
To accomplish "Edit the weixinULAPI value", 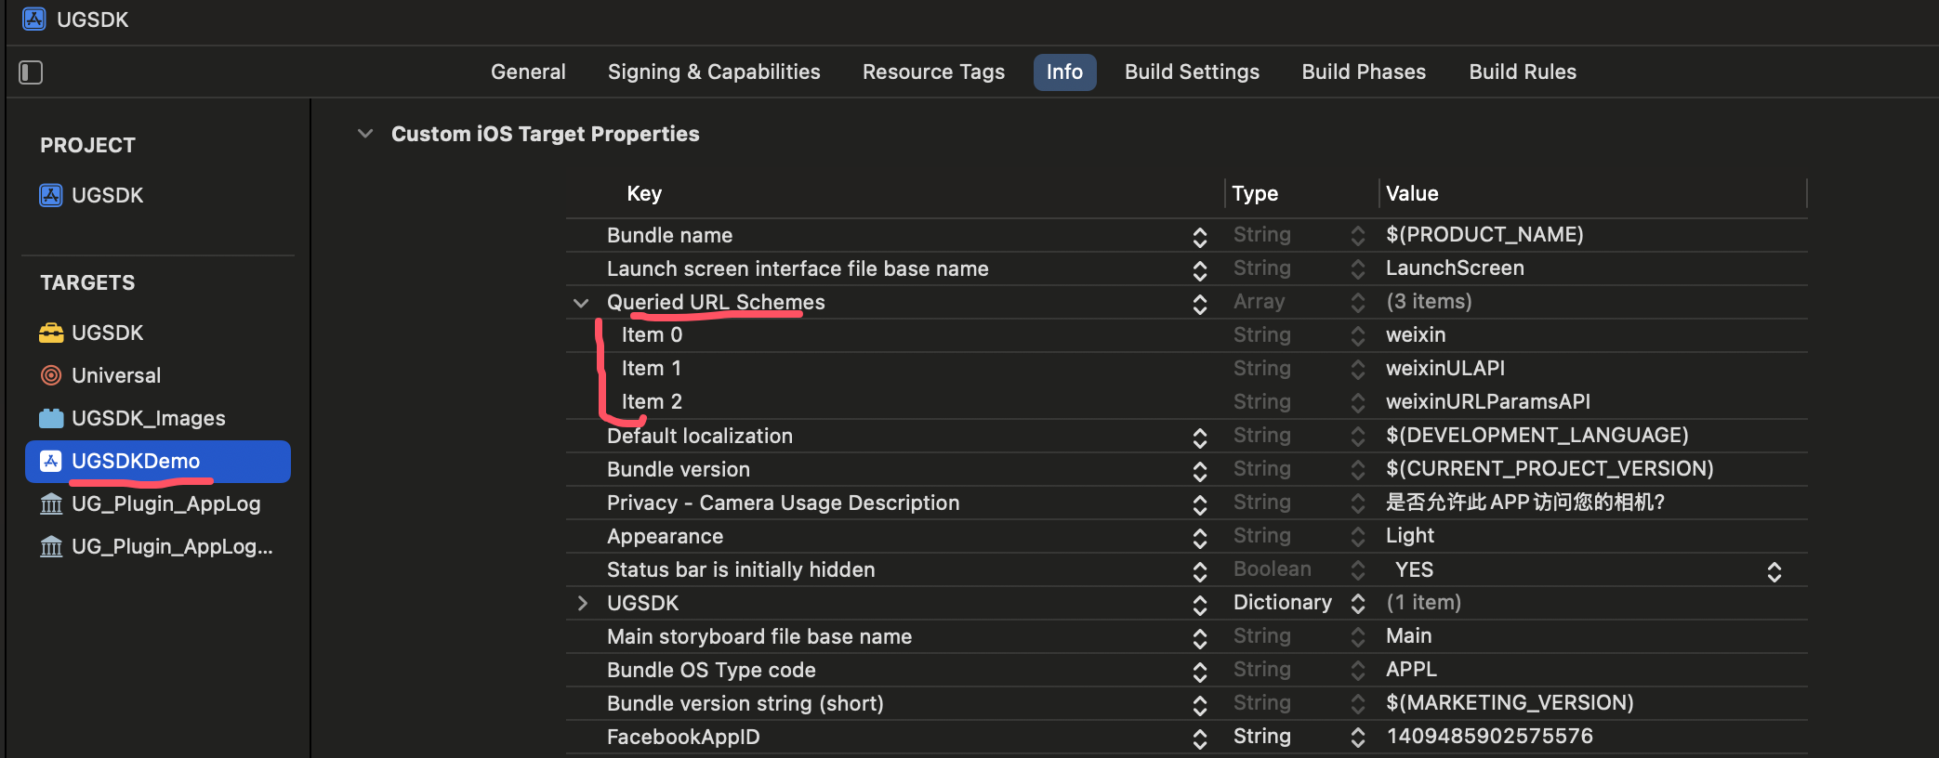I will click(x=1445, y=368).
